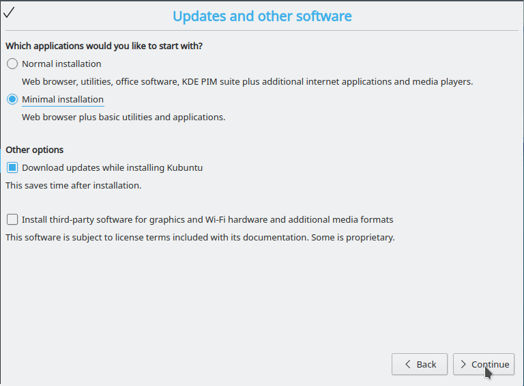Click the 'Other options' section heading
Screen dimensions: 524x386
34,150
